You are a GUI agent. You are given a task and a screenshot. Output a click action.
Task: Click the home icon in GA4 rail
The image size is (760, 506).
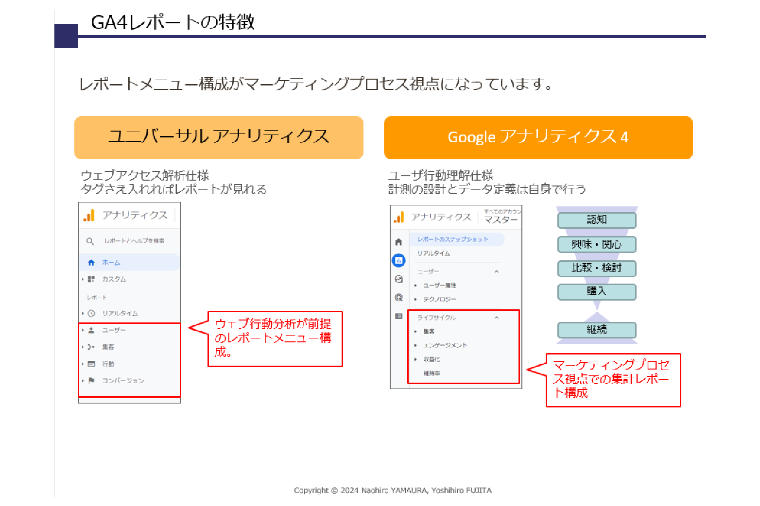point(399,242)
